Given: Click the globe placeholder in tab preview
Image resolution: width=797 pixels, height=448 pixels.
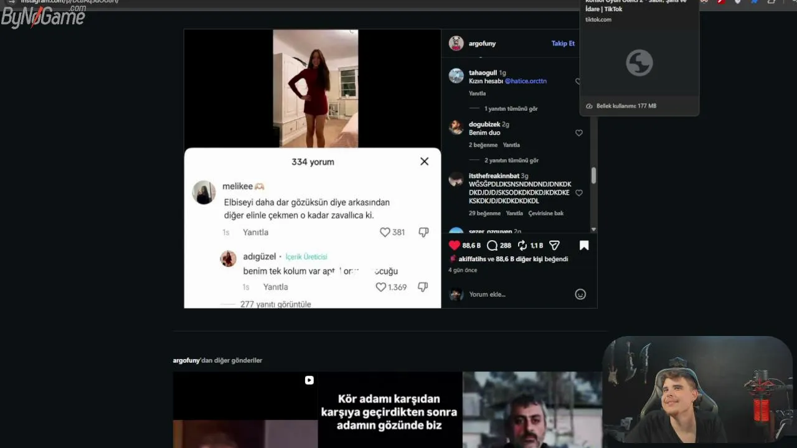Looking at the screenshot, I should coord(639,63).
